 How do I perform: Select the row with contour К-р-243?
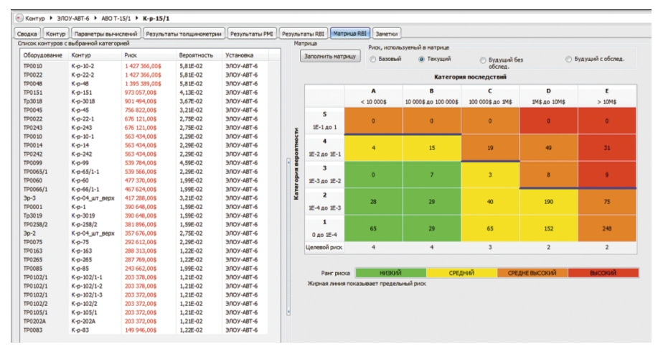click(144, 128)
